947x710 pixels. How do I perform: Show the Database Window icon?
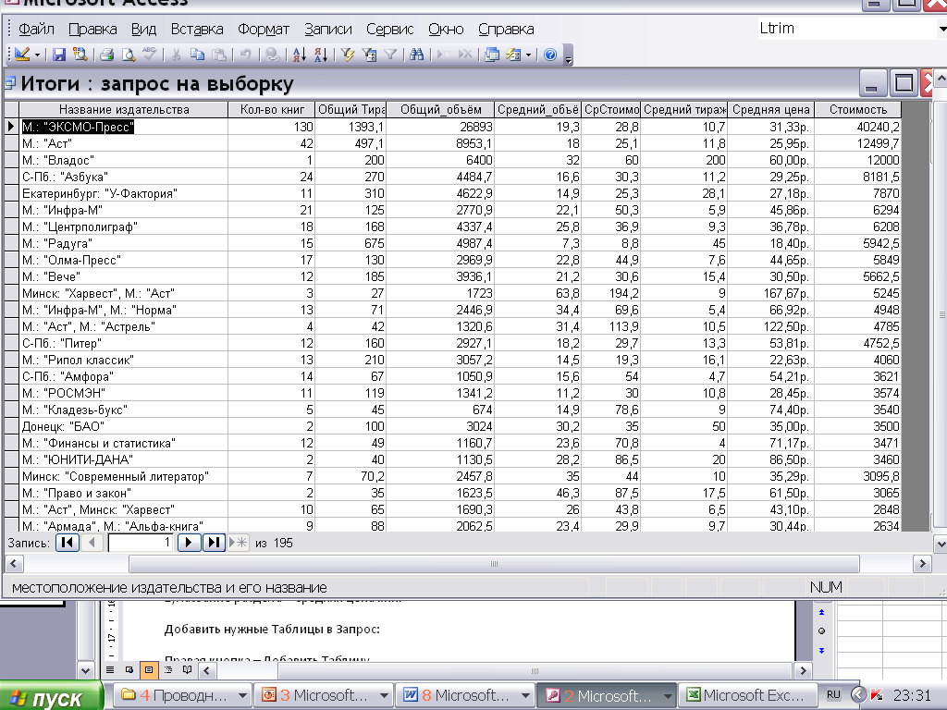tap(492, 55)
